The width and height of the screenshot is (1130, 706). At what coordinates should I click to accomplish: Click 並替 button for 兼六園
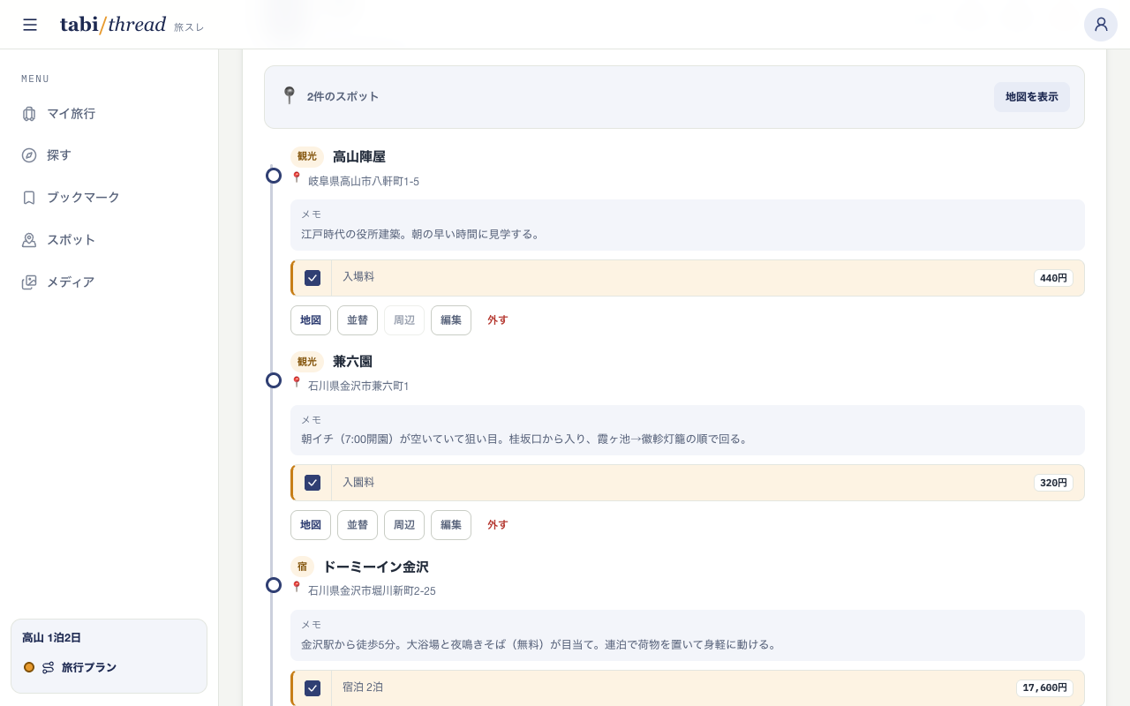point(358,525)
